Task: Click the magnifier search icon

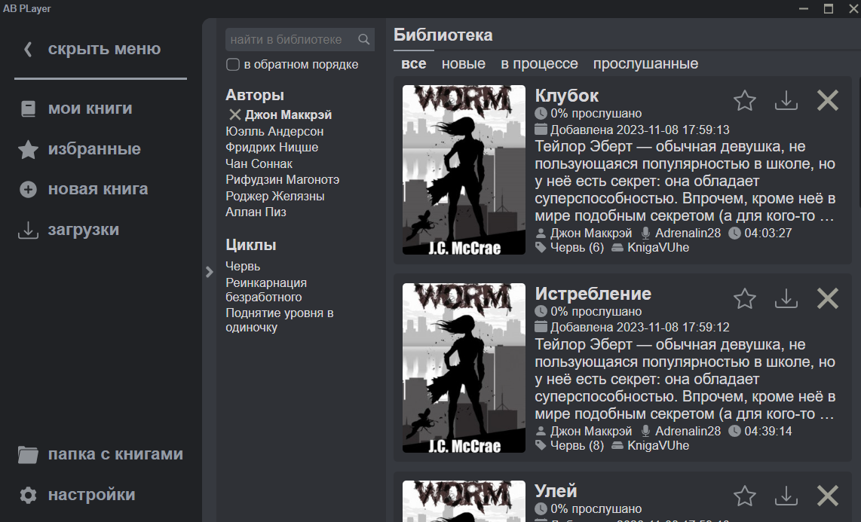Action: 364,39
